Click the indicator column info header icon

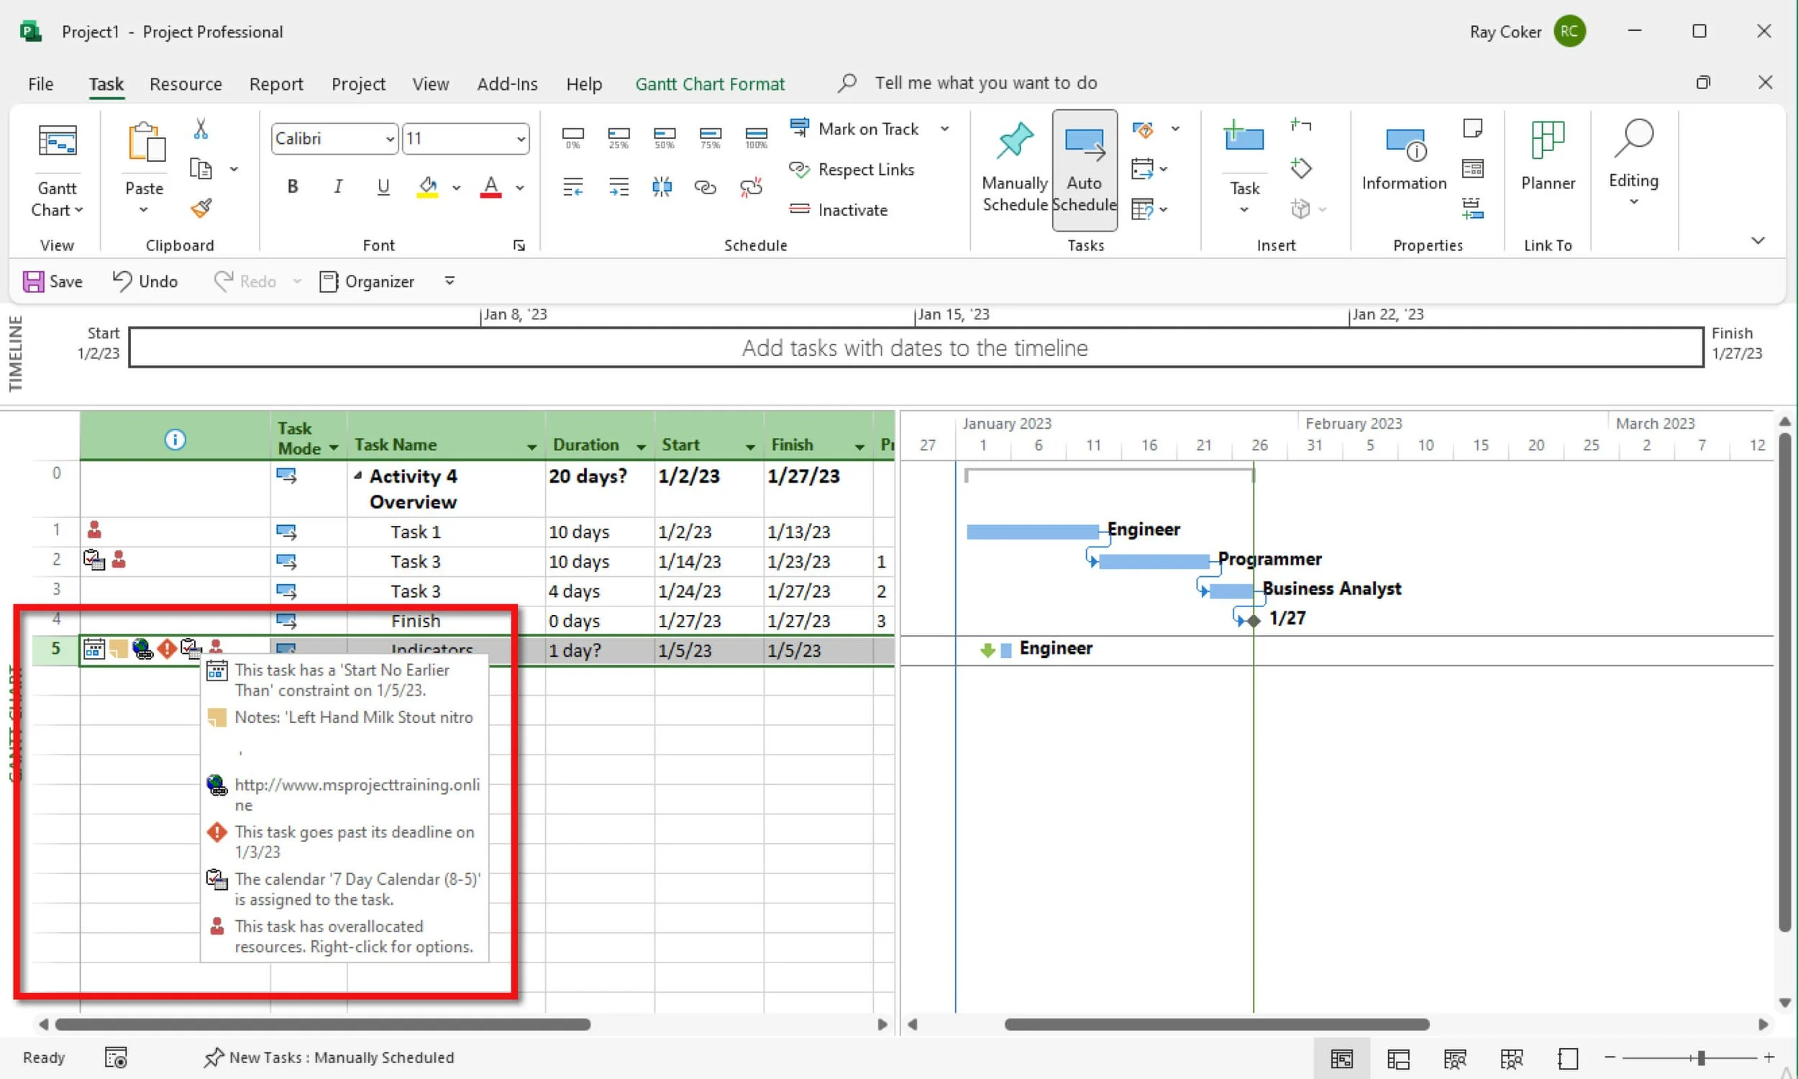click(x=175, y=440)
